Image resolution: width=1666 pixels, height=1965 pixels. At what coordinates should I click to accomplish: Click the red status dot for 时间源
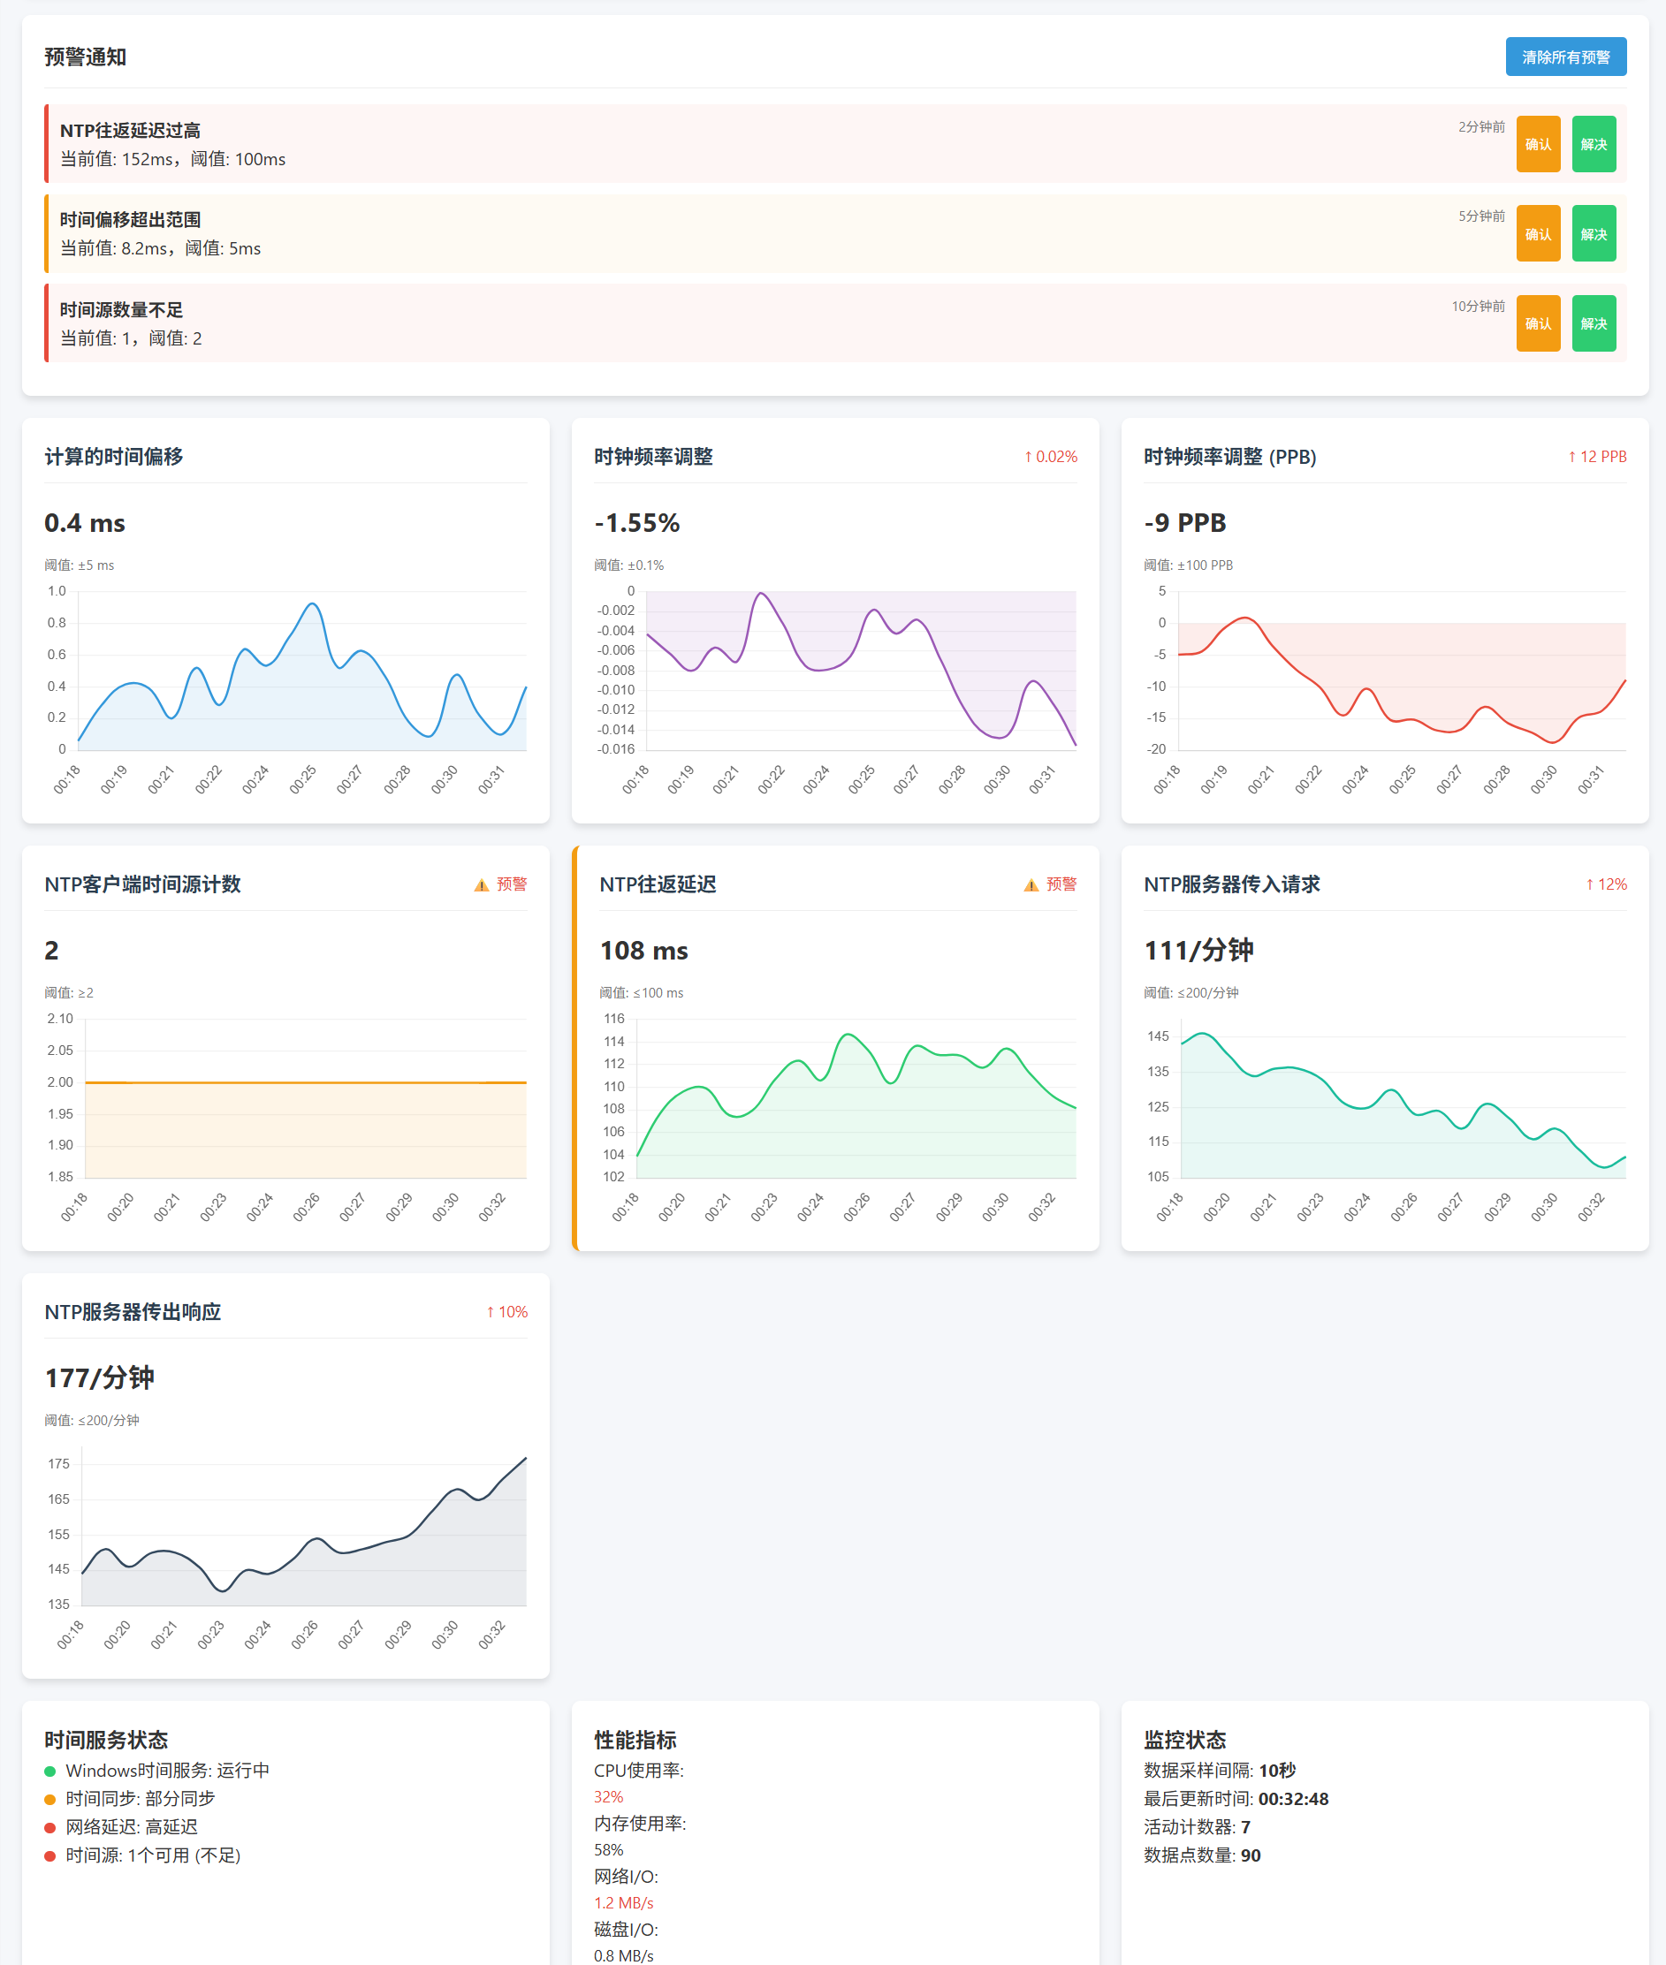pyautogui.click(x=50, y=1855)
